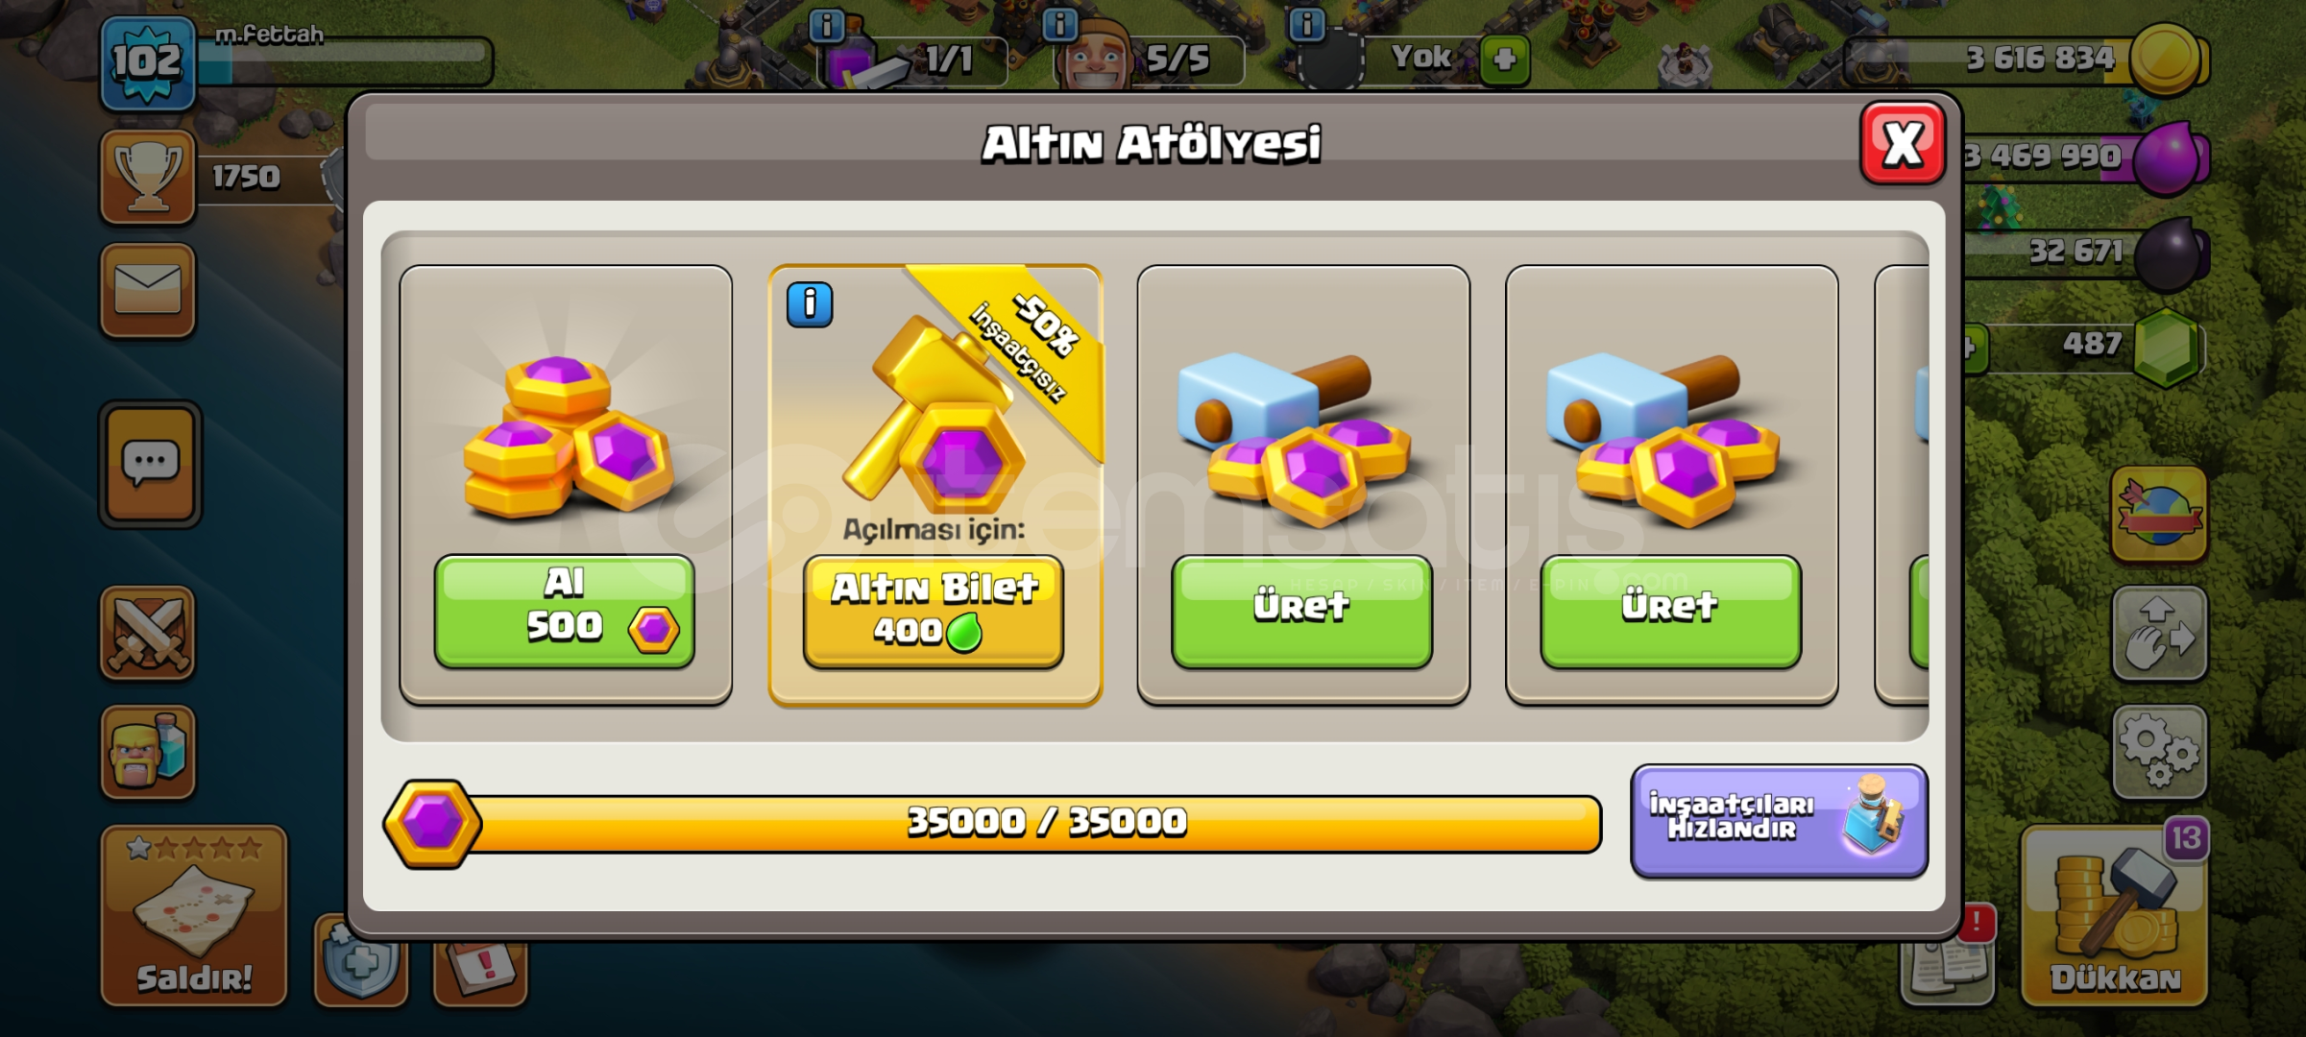Click the first Üret button

coord(1302,612)
